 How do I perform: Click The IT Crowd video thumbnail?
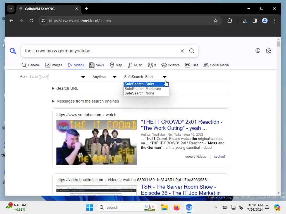pyautogui.click(x=96, y=142)
